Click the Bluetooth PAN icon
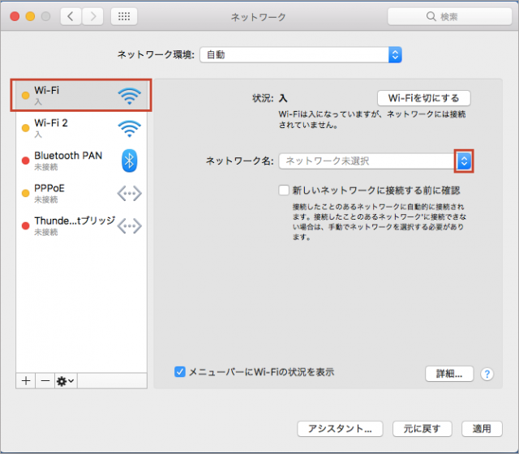519x454 pixels. [x=129, y=160]
